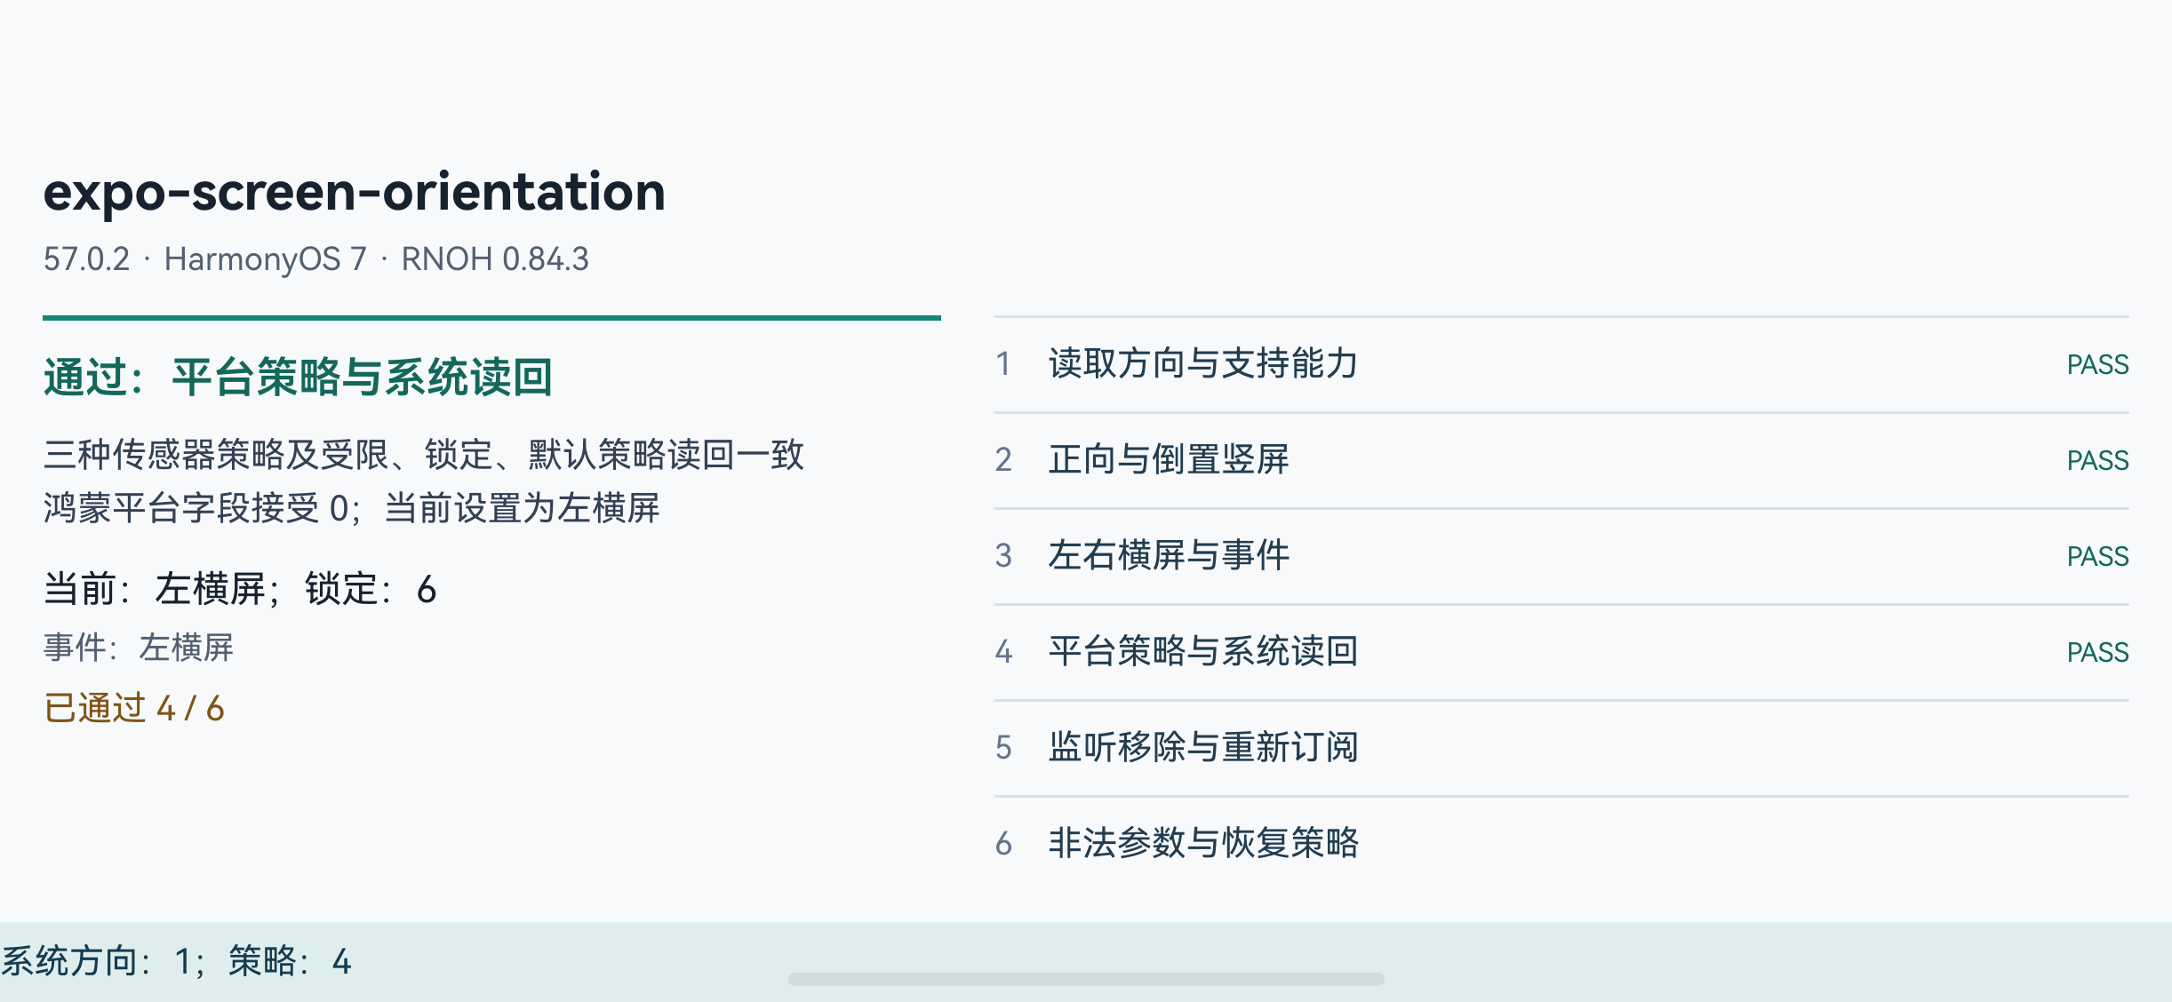Click heading 通过：平台策略与系统读回
The image size is (2172, 1002).
click(298, 377)
